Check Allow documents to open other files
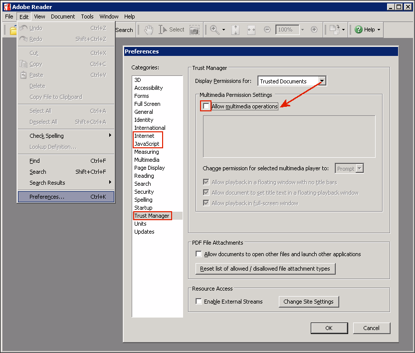Screen dimensions: 415x353 [x=199, y=254]
